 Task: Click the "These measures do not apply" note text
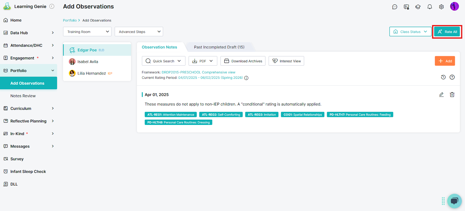pyautogui.click(x=233, y=104)
